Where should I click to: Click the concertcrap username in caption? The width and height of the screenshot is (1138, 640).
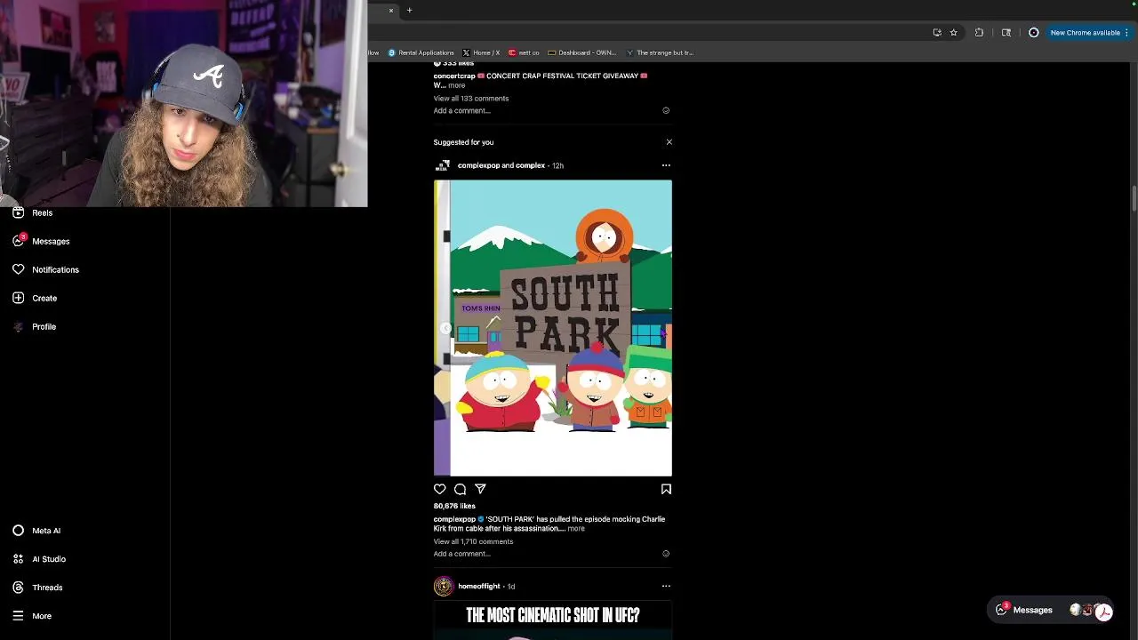454,76
